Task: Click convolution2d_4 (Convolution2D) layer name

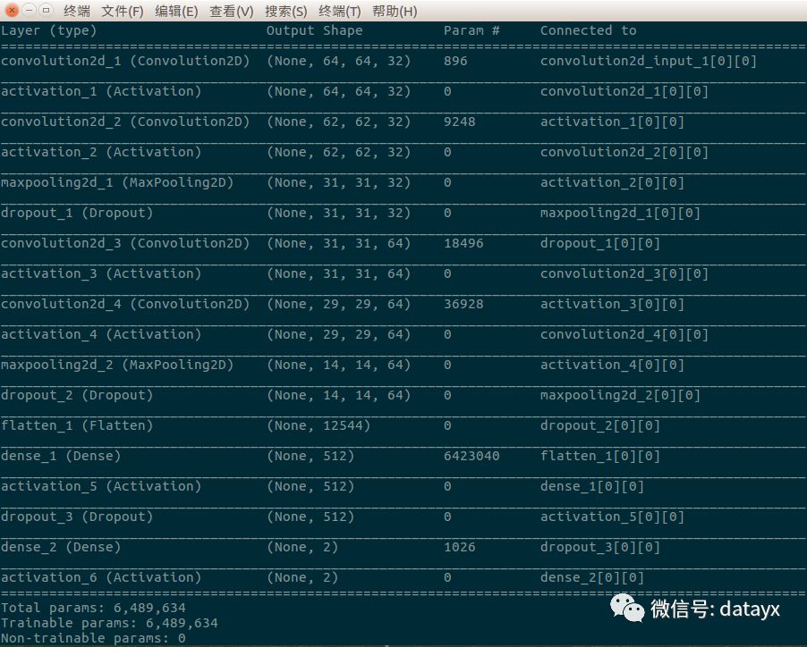Action: click(x=125, y=304)
